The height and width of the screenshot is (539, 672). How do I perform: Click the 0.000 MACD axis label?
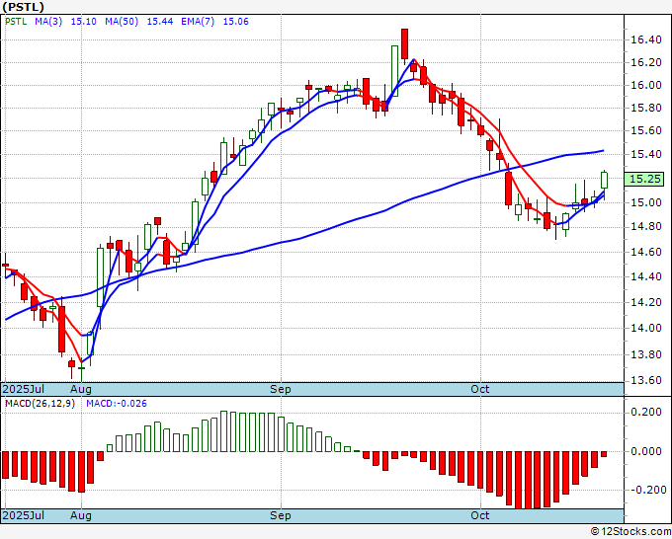[646, 452]
